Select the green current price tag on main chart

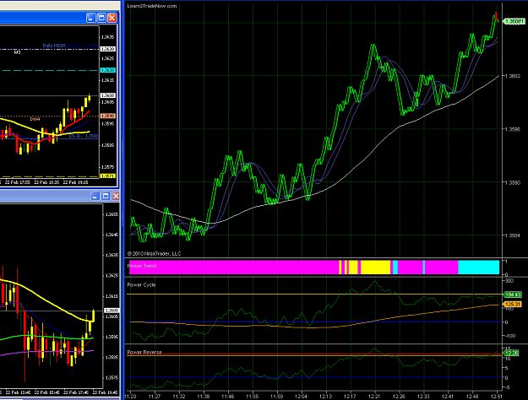[514, 22]
